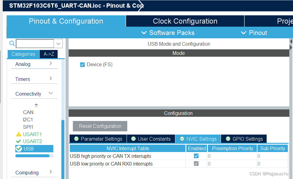
Task: Toggle the Device (FS) mode checkbox
Action: (x=82, y=64)
